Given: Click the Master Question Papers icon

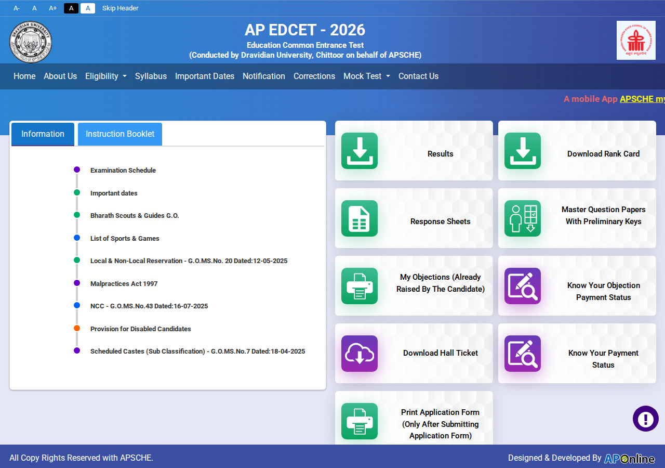Looking at the screenshot, I should coord(523,218).
